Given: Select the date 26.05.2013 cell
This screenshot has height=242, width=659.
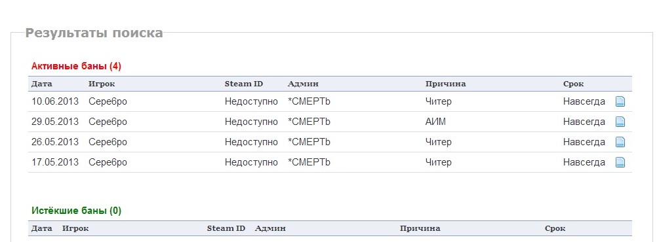Looking at the screenshot, I should (55, 142).
